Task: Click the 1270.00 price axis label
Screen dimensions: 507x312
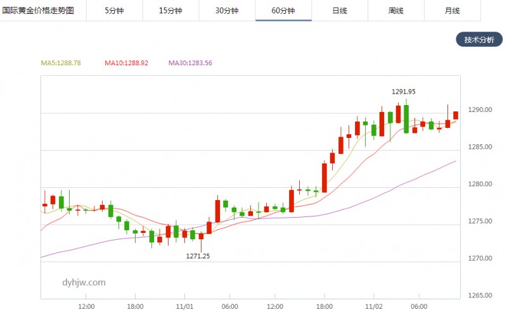Action: 480,258
